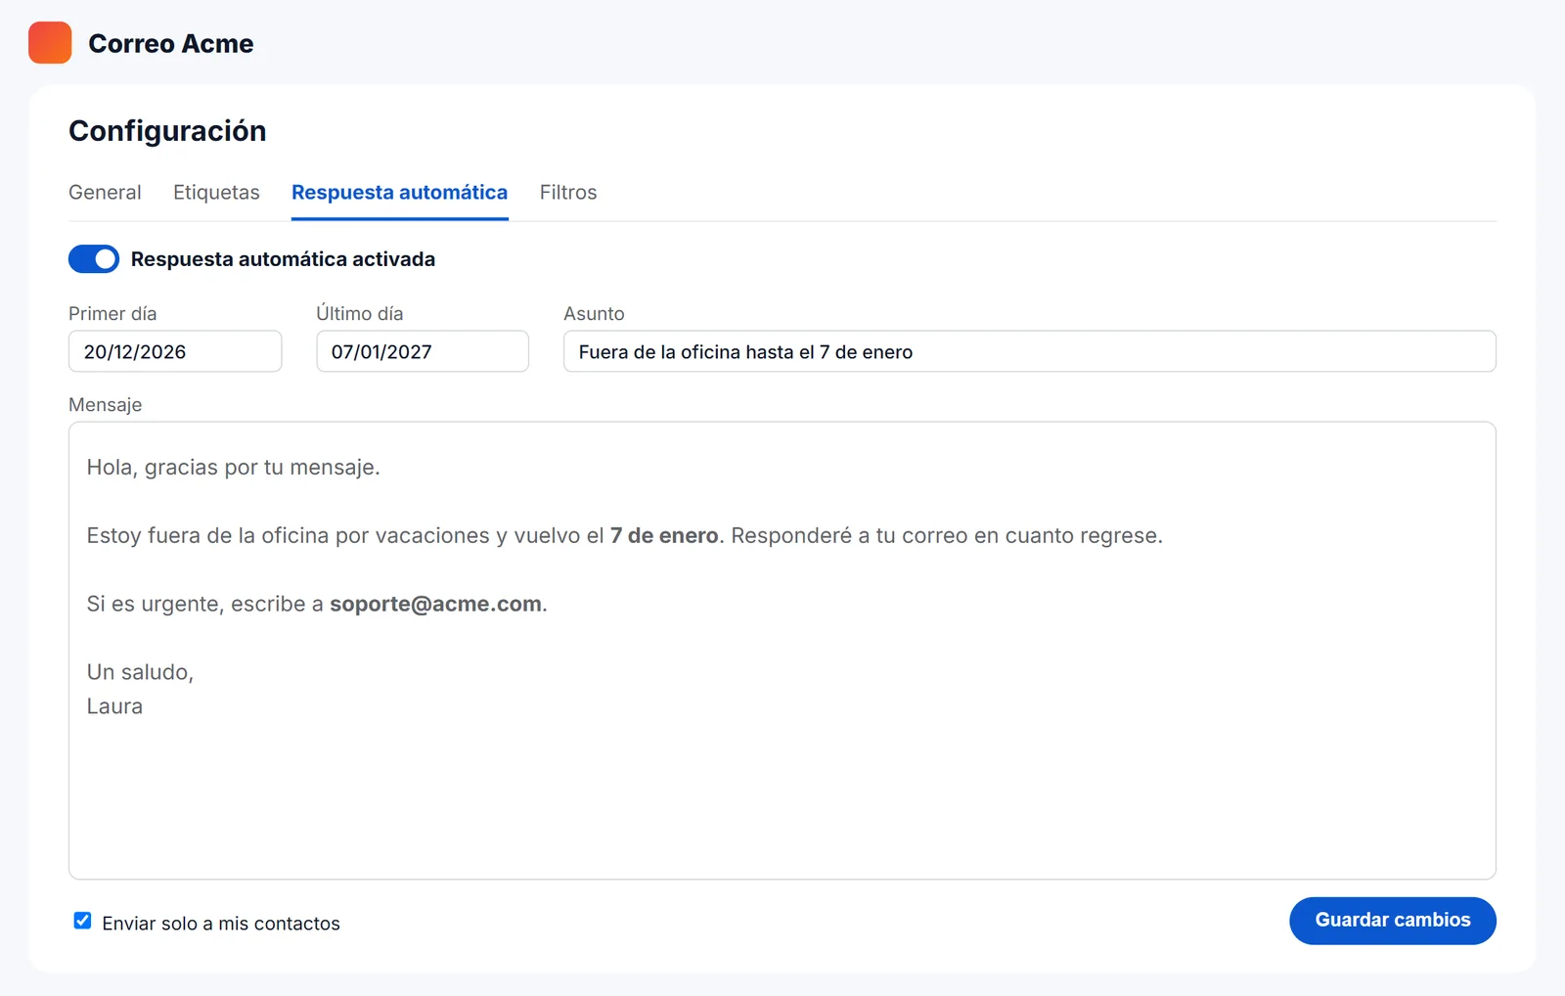Click the 'Un saludo,' line in the message
The width and height of the screenshot is (1565, 996).
(x=140, y=673)
